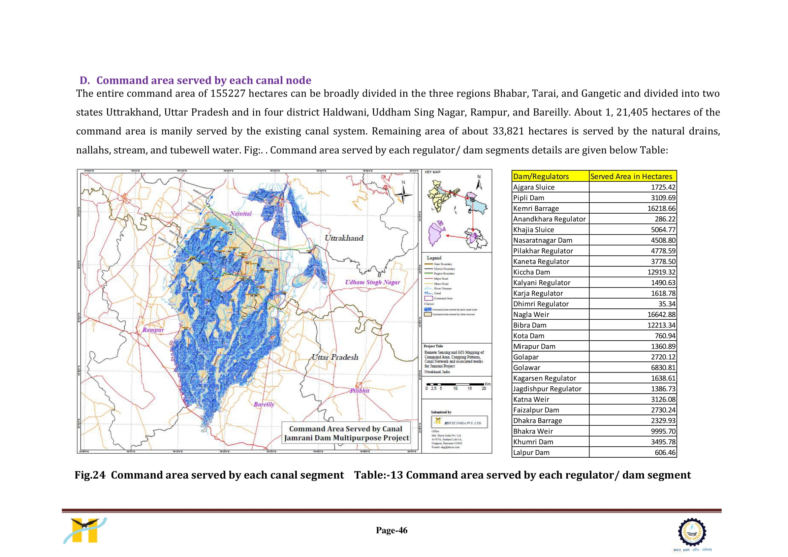Click the 'Lalpur Dam' cell

[x=550, y=453]
